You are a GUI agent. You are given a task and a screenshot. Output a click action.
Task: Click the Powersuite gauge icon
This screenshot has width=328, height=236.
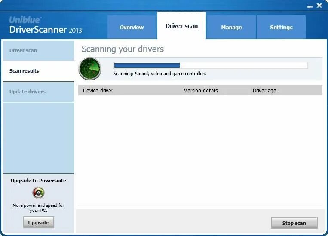click(x=39, y=193)
